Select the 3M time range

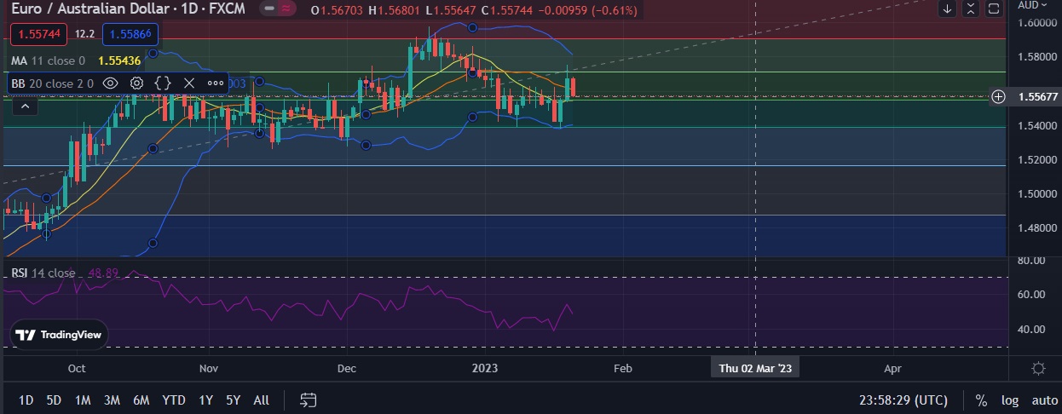pyautogui.click(x=112, y=400)
